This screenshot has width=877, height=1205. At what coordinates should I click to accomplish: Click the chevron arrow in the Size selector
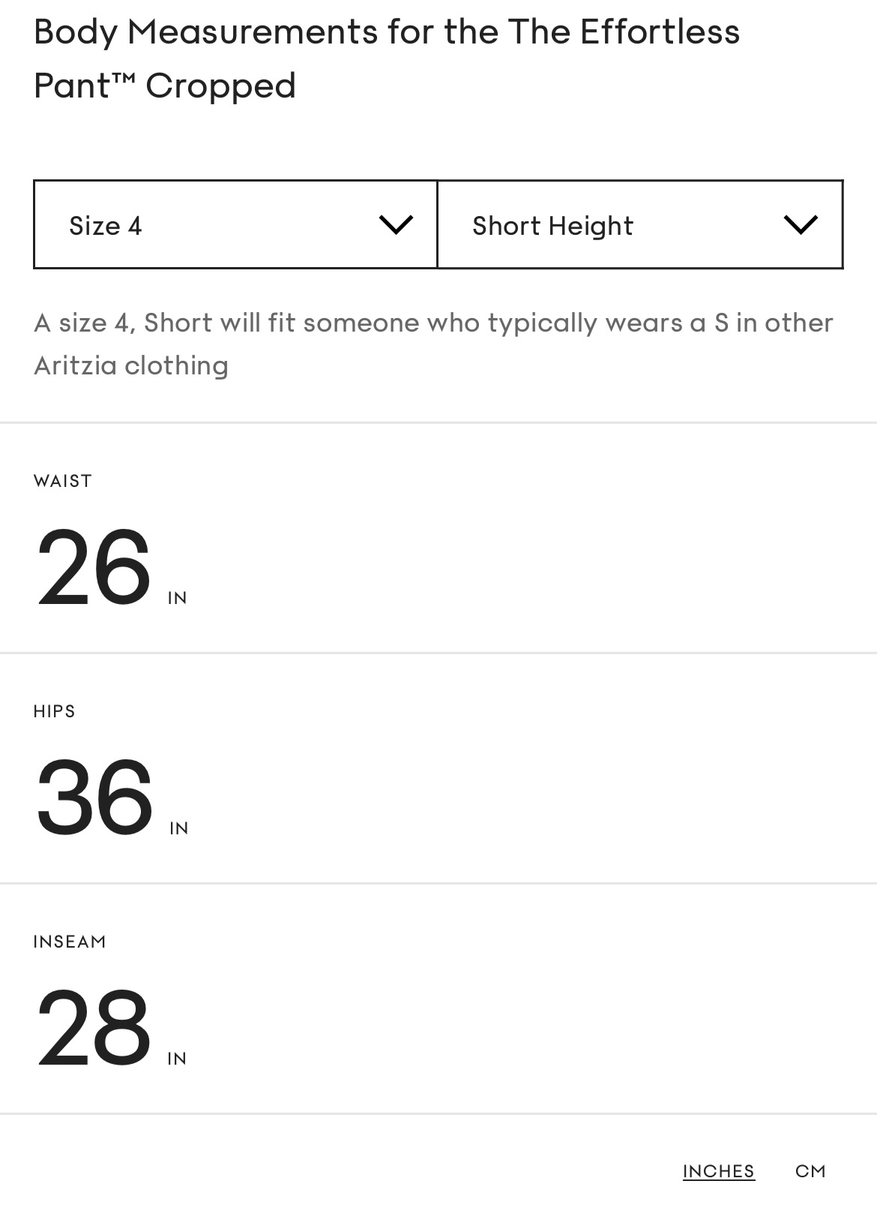click(396, 224)
